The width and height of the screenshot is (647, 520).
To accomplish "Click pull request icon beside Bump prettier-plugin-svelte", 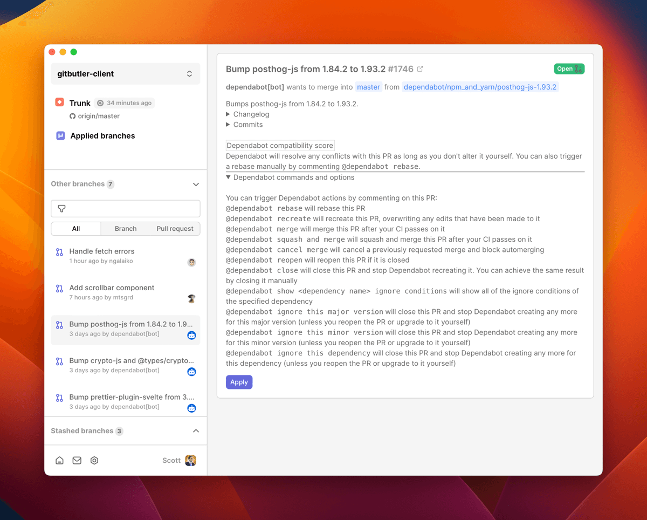I will (x=60, y=398).
